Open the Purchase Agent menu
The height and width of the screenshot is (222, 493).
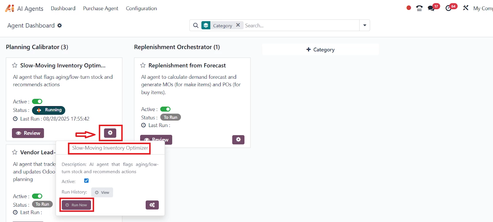[100, 8]
